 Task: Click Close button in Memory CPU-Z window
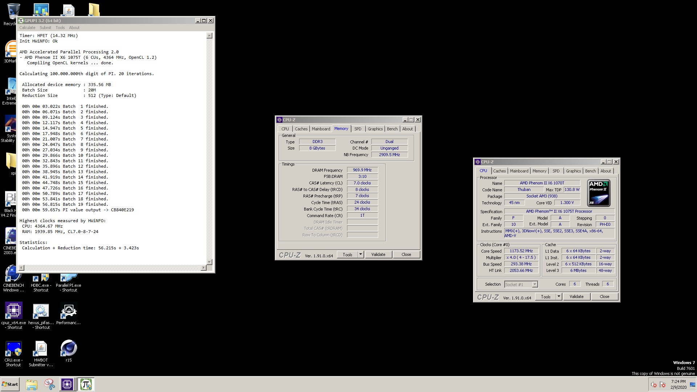click(x=406, y=254)
